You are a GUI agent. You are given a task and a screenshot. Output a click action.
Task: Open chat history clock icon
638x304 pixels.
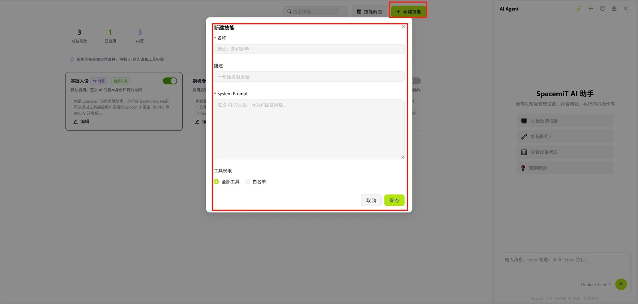(x=602, y=9)
